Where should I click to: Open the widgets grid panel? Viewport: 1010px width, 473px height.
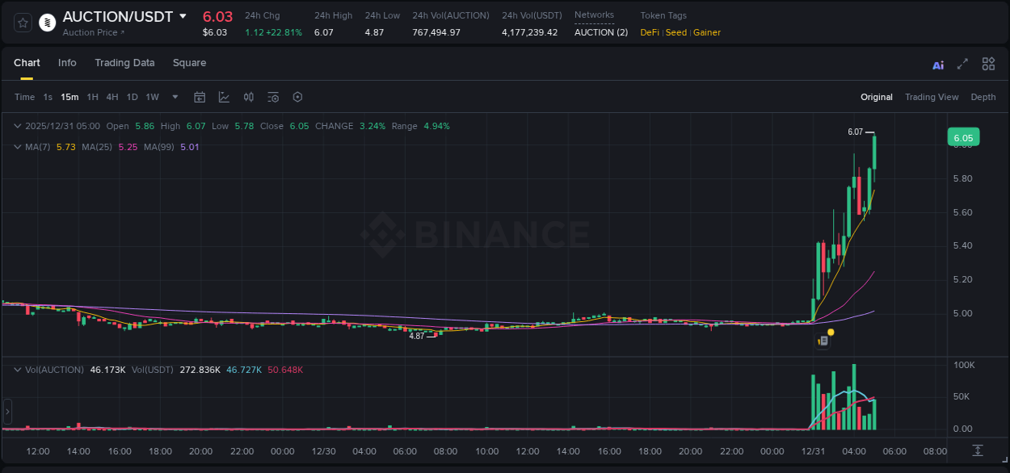point(987,63)
